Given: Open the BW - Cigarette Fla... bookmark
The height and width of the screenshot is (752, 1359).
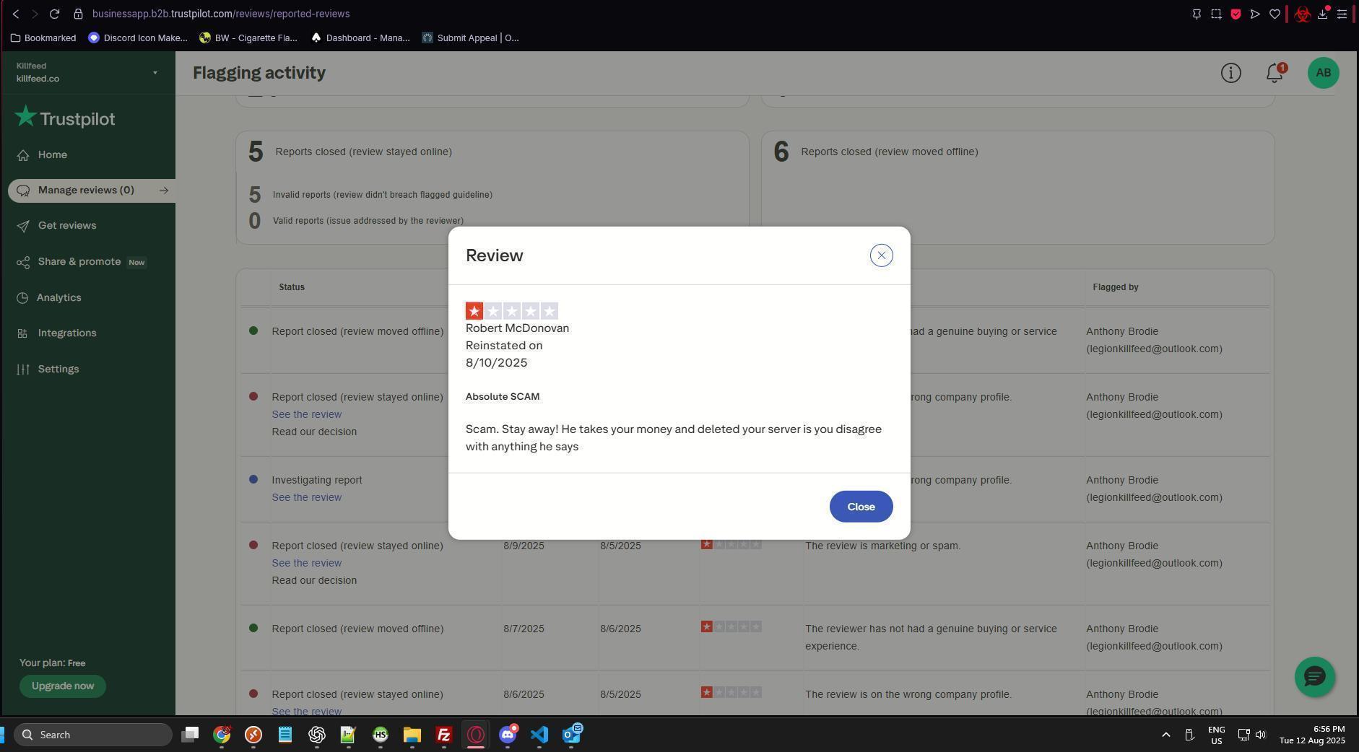Looking at the screenshot, I should click(248, 38).
